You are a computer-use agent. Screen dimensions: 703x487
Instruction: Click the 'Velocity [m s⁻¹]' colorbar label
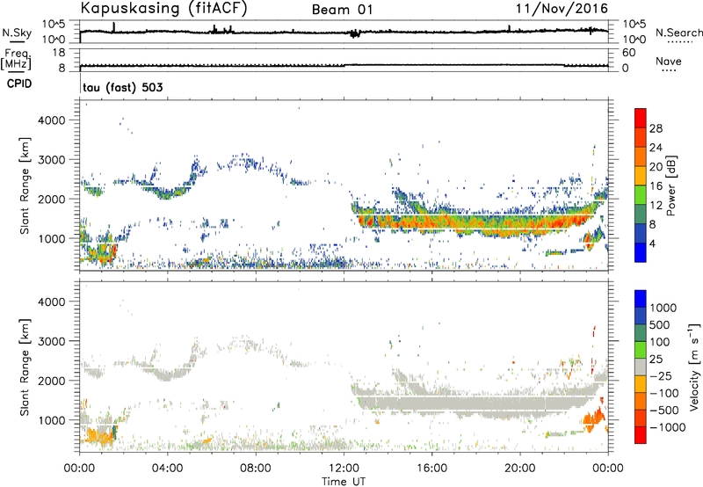pyautogui.click(x=694, y=367)
